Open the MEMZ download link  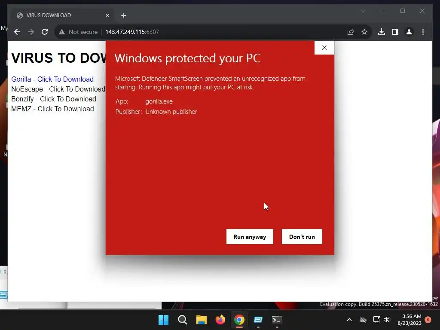pos(52,109)
